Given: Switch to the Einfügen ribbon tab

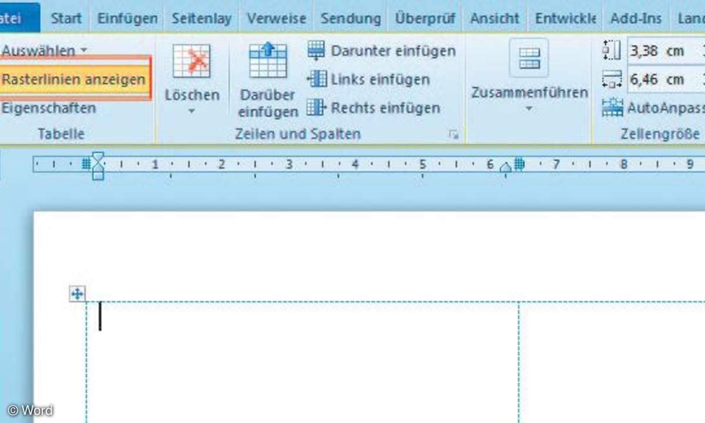Looking at the screenshot, I should click(x=127, y=18).
